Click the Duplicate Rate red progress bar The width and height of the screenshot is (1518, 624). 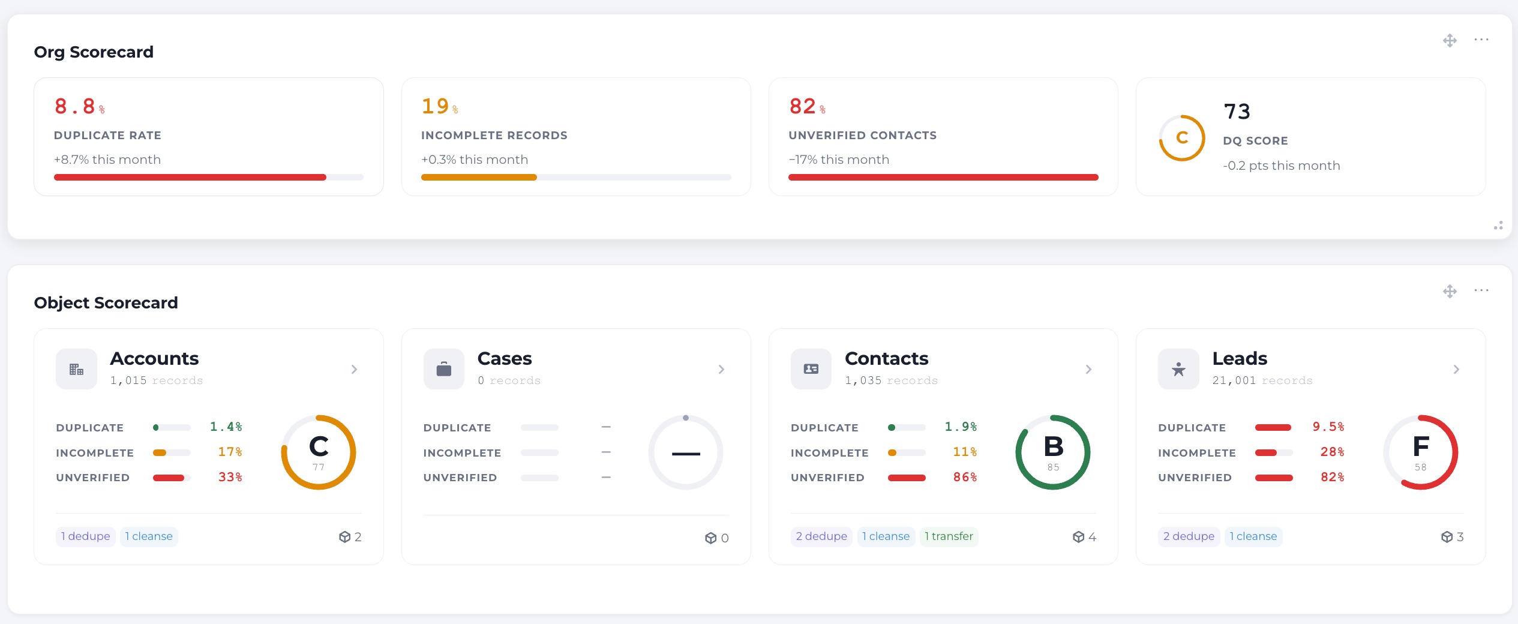coord(190,177)
